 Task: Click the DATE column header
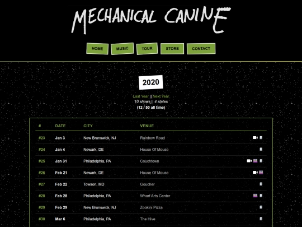point(60,126)
